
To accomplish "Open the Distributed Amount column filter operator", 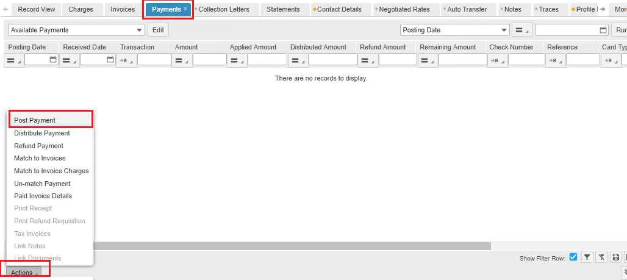I will (298, 60).
